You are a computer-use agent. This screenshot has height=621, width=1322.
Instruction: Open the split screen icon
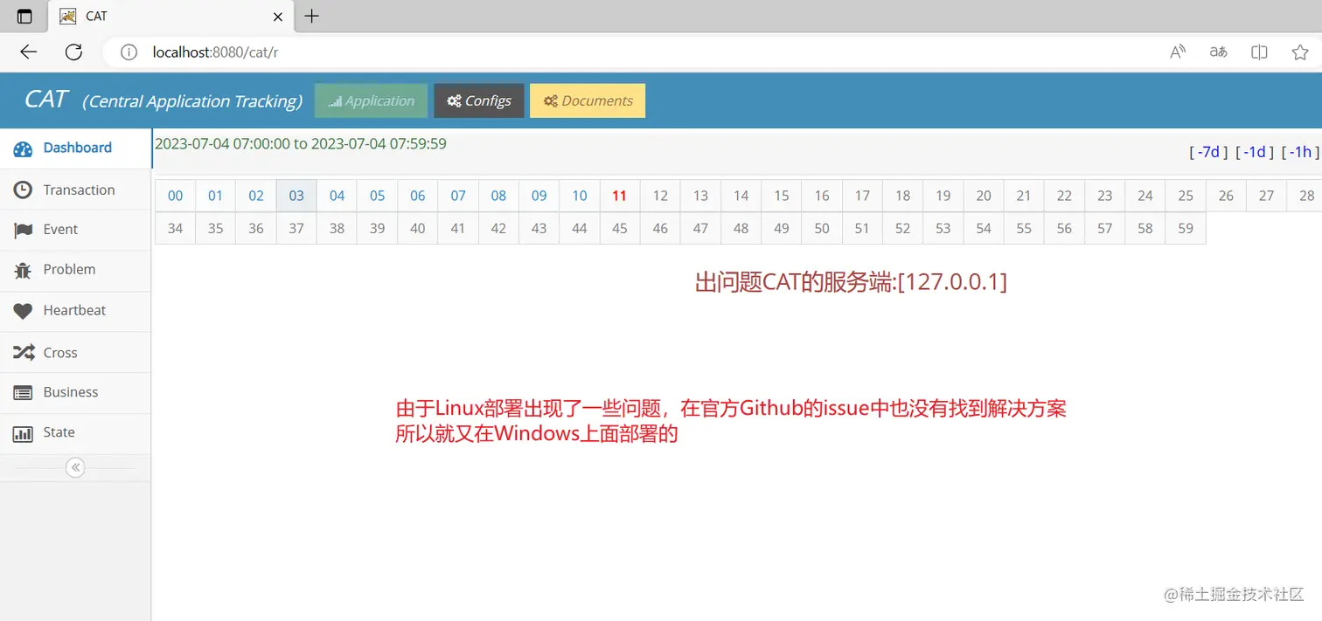click(x=1259, y=52)
